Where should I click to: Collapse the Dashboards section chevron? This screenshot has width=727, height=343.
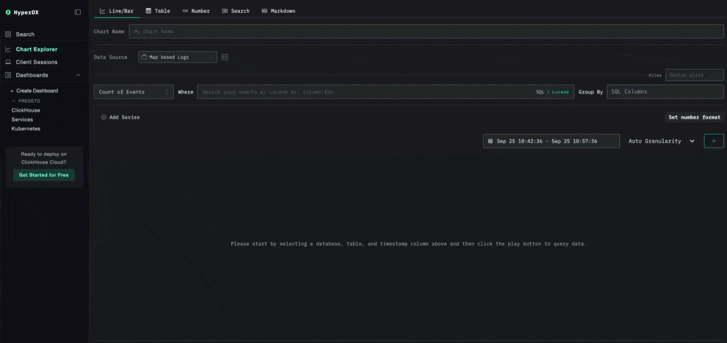pyautogui.click(x=78, y=75)
